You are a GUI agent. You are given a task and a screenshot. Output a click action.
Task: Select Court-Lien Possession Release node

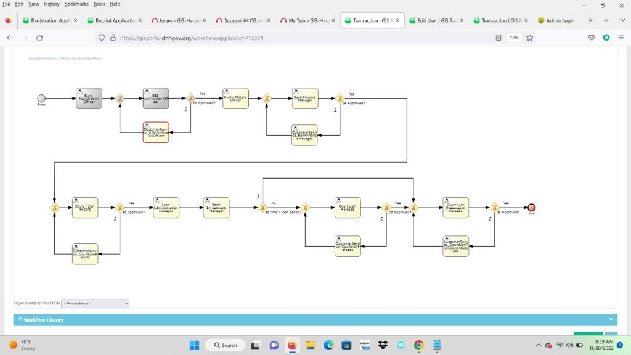(455, 208)
